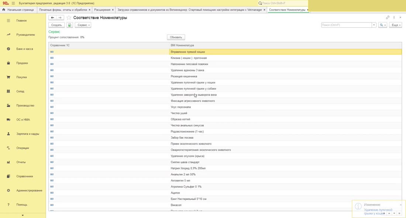
Task: Click the Создать button
Action: 56,25
